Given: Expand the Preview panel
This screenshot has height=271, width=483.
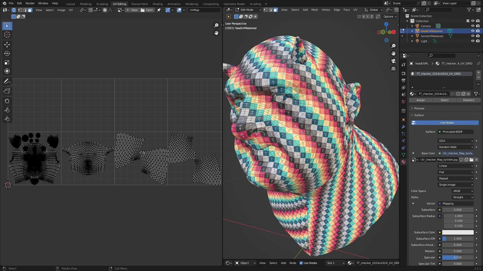Looking at the screenshot, I should click(x=419, y=108).
